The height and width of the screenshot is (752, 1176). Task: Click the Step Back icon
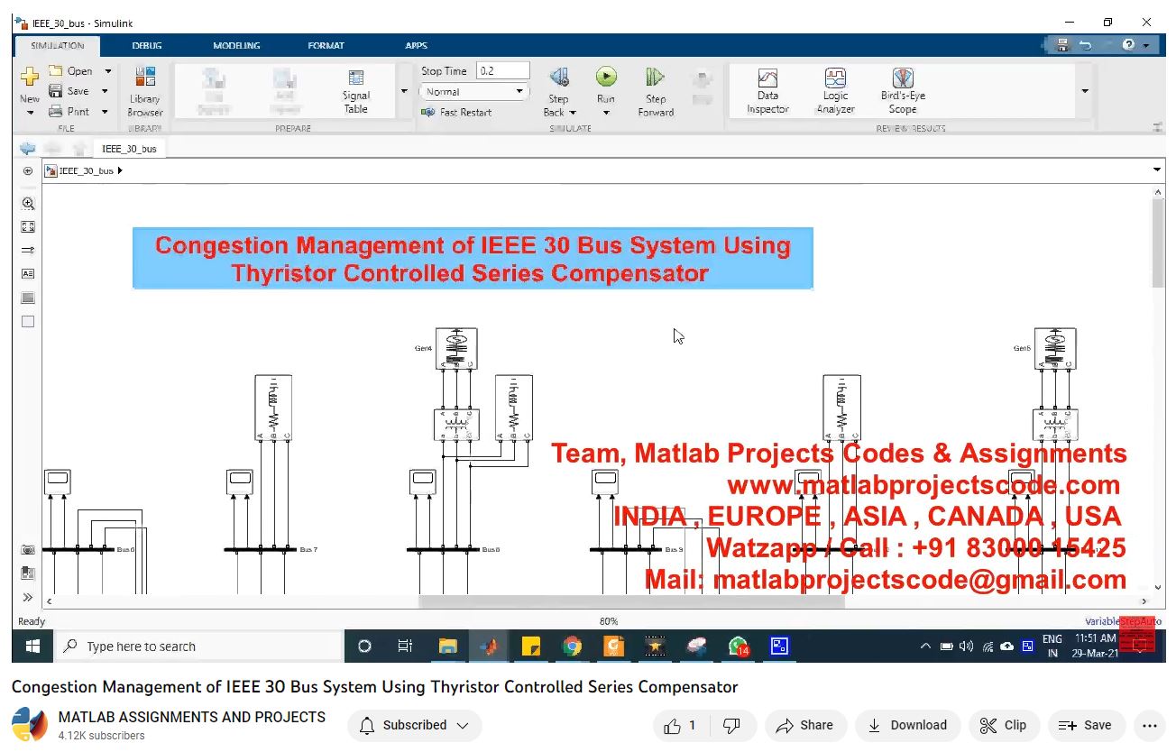(558, 78)
